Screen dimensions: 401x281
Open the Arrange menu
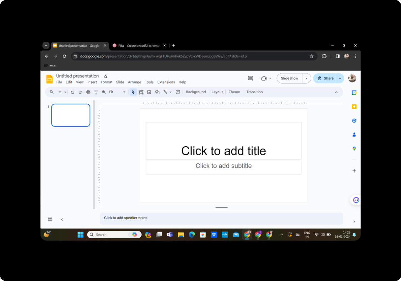[135, 82]
